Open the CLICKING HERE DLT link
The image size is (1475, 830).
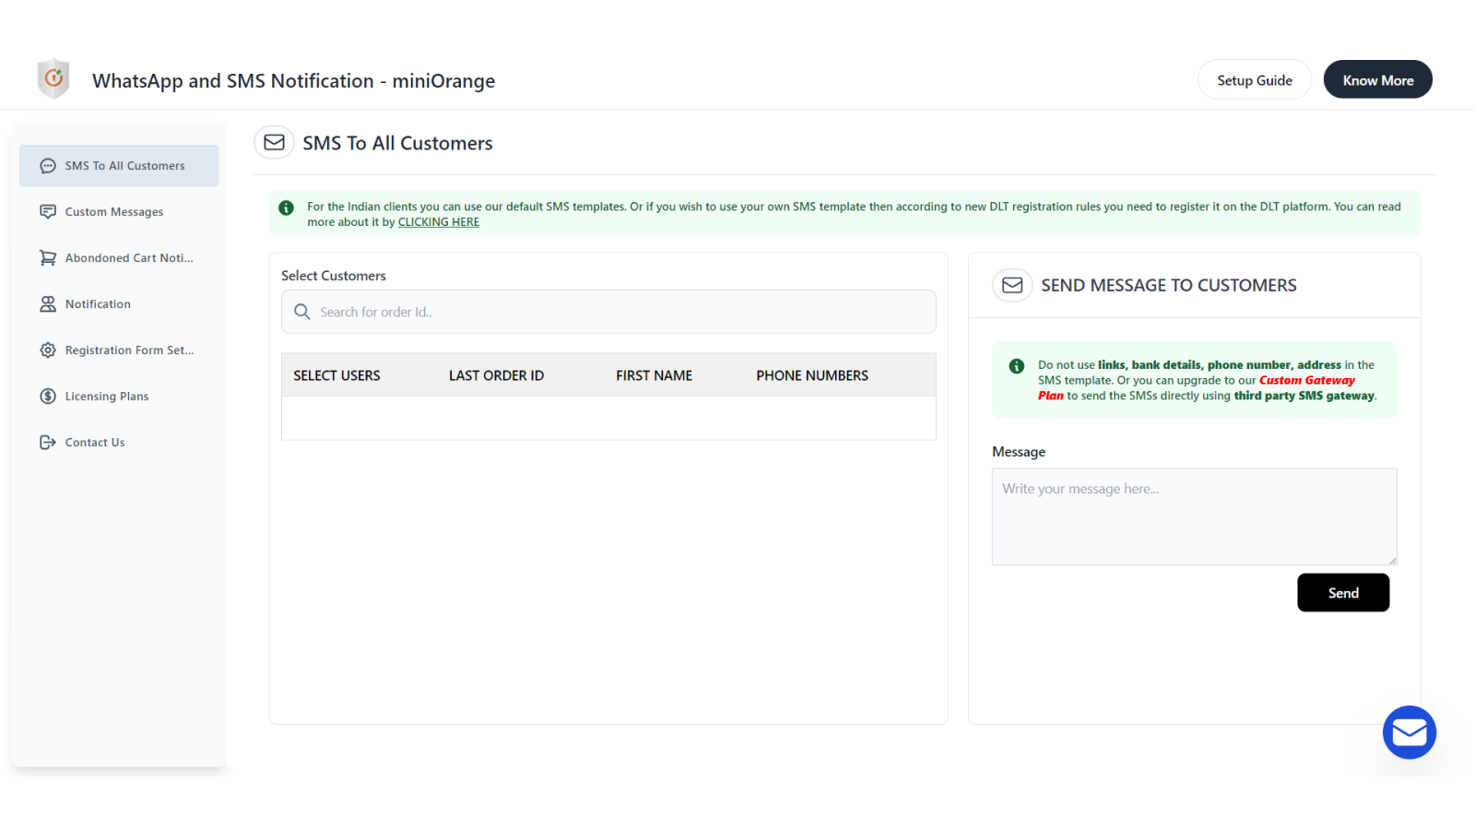438,221
